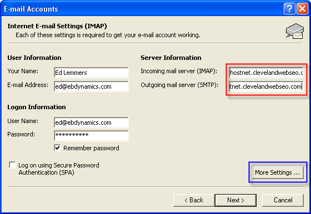Place cursor in Outgoing mail server SMTP field
The image size is (311, 214).
point(266,86)
